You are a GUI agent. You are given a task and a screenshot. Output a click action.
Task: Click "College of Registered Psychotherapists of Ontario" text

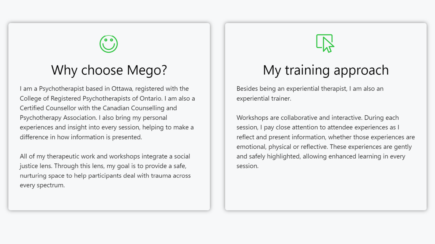pyautogui.click(x=91, y=98)
